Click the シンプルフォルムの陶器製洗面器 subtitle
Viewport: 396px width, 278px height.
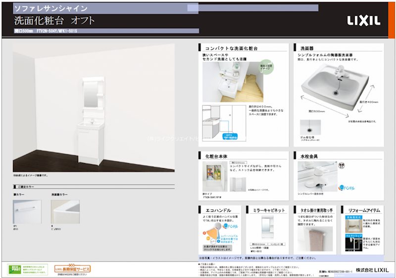point(325,55)
